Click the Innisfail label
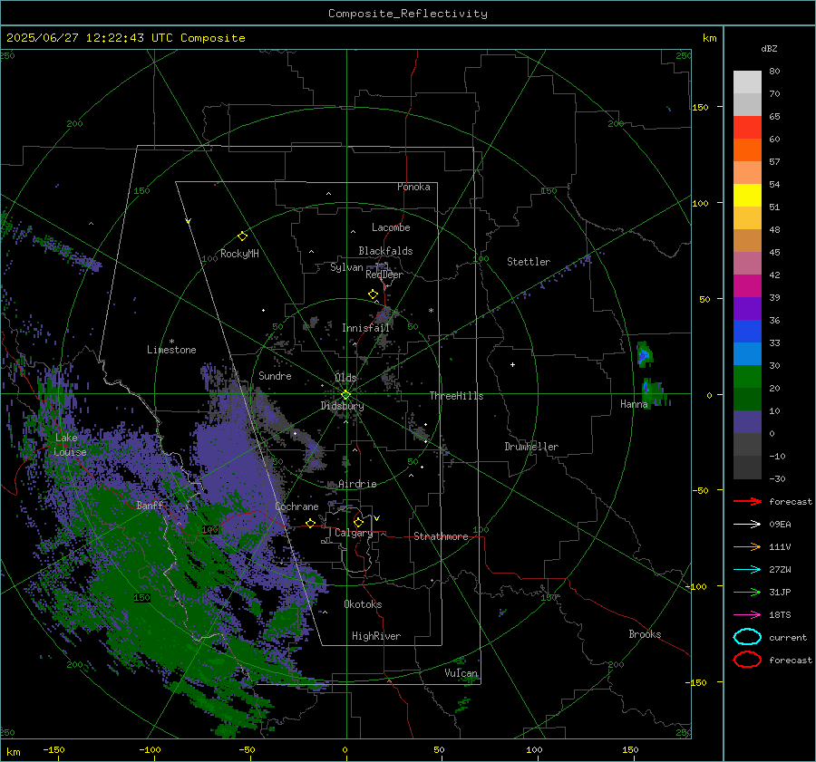 (x=365, y=328)
